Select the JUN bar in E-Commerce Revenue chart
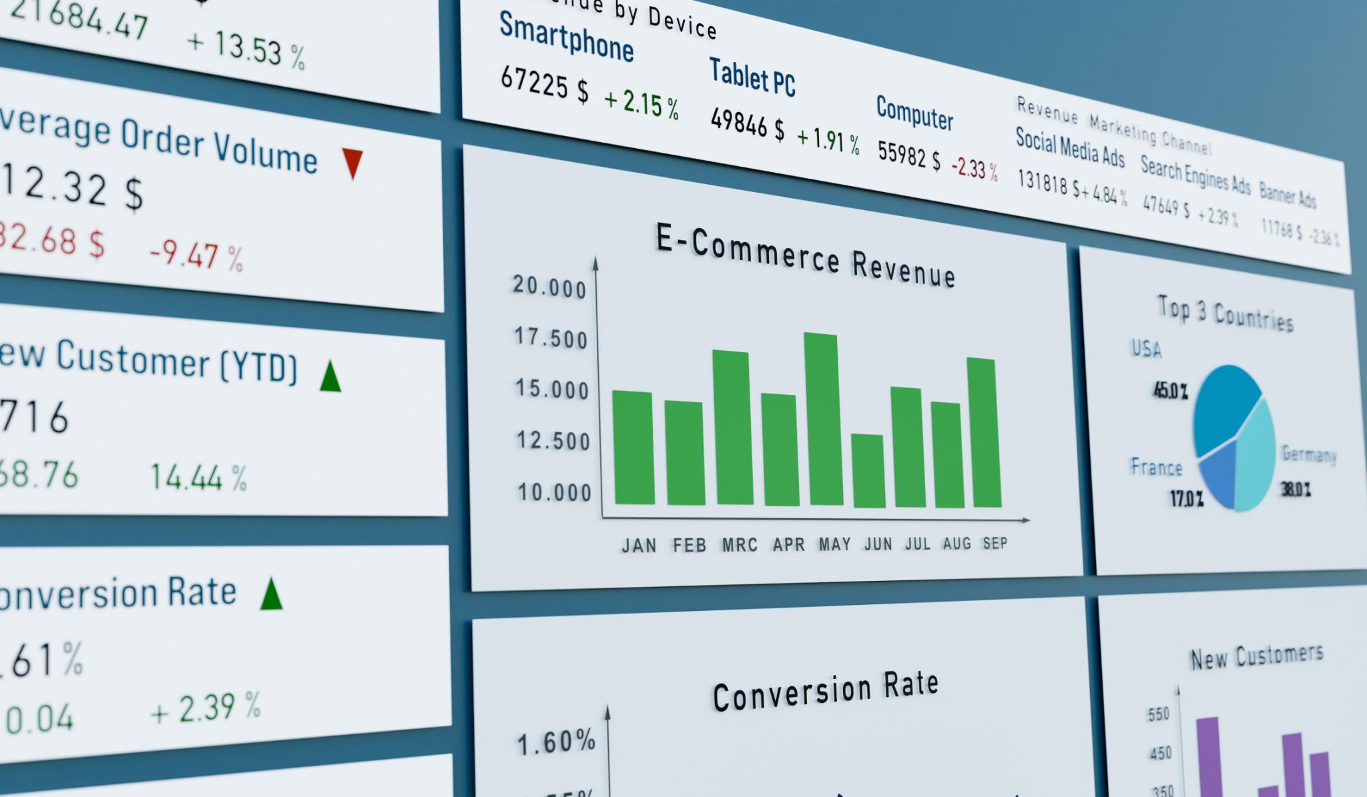Viewport: 1367px width, 797px height. [x=868, y=471]
